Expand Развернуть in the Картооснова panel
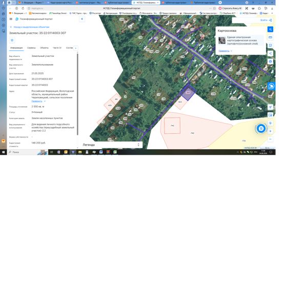 pos(225,51)
